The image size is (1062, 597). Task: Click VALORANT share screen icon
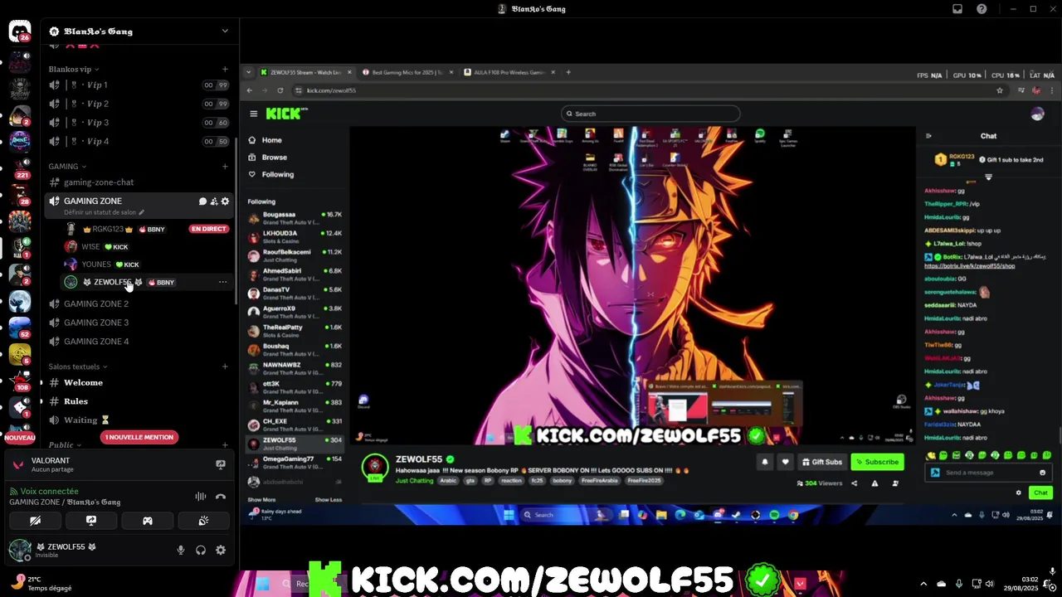pos(221,465)
